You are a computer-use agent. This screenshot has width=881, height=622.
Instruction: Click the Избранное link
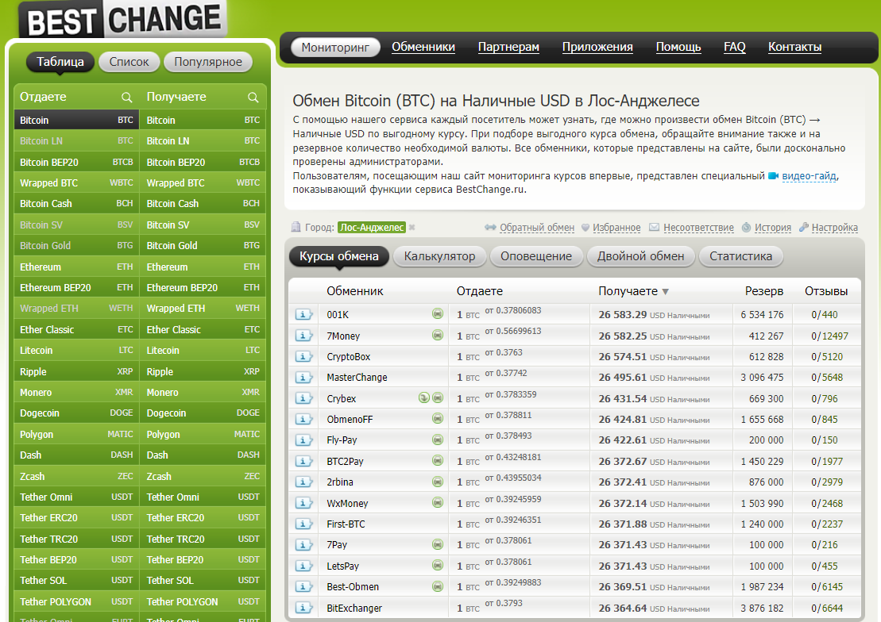616,228
